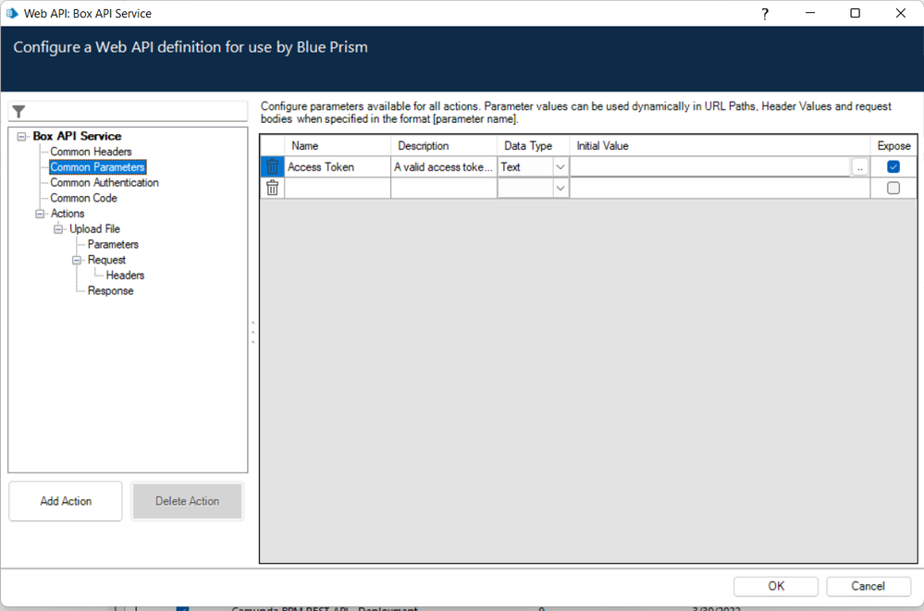Collapse the Request node
Viewport: 924px width, 611px height.
pos(77,260)
